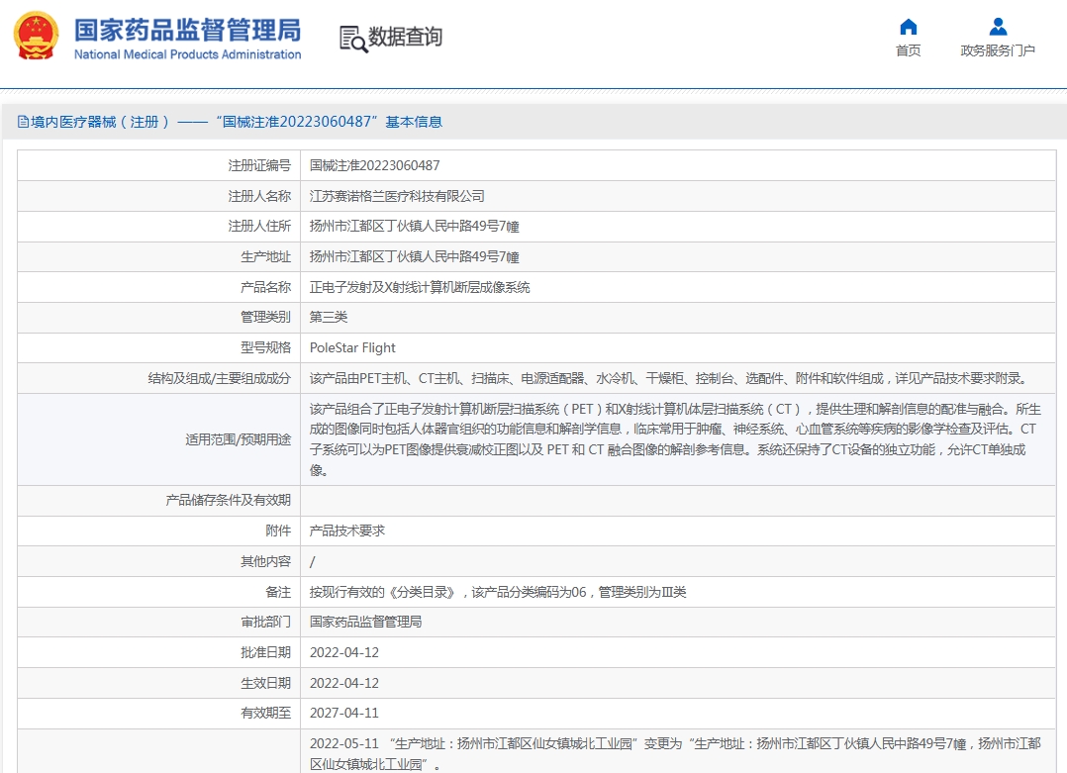Click the 批准日期 value 2022-04-12

click(x=344, y=652)
